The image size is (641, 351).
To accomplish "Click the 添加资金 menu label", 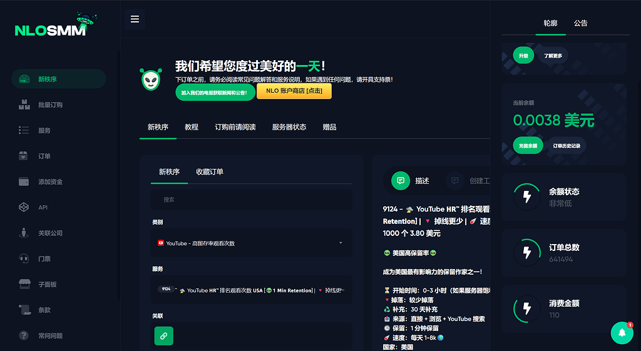I will click(x=50, y=182).
